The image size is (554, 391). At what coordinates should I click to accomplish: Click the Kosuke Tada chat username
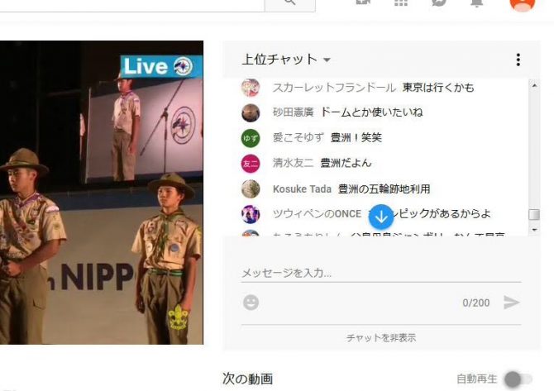point(302,189)
